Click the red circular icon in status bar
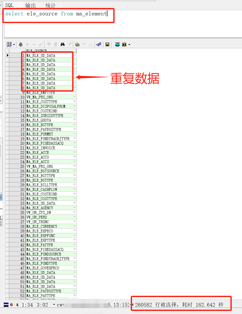242x314 pixels. click(x=12, y=305)
